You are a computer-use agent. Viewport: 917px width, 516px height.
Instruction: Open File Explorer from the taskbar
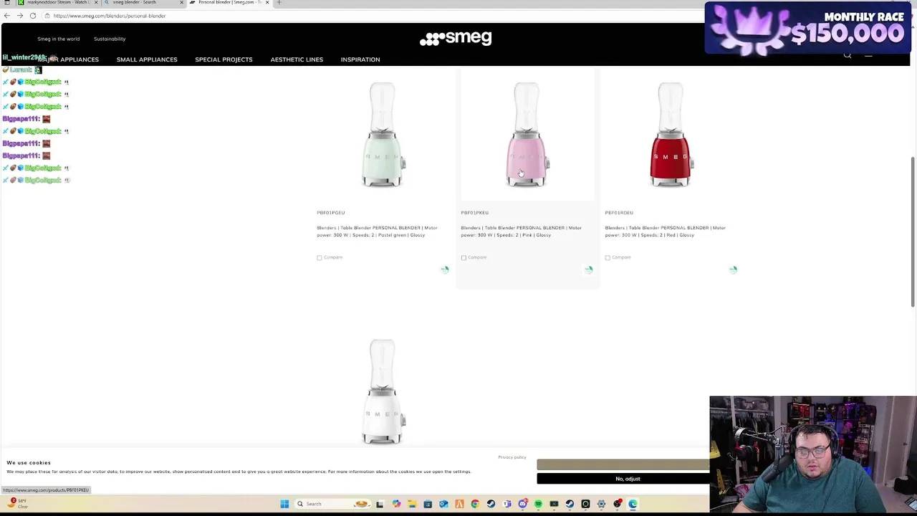(x=412, y=504)
